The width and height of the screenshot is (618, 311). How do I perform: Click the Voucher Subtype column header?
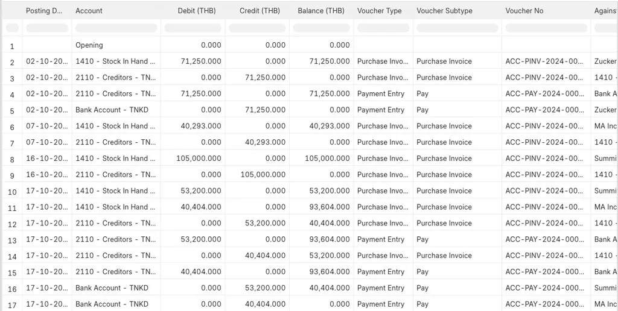[x=444, y=11]
